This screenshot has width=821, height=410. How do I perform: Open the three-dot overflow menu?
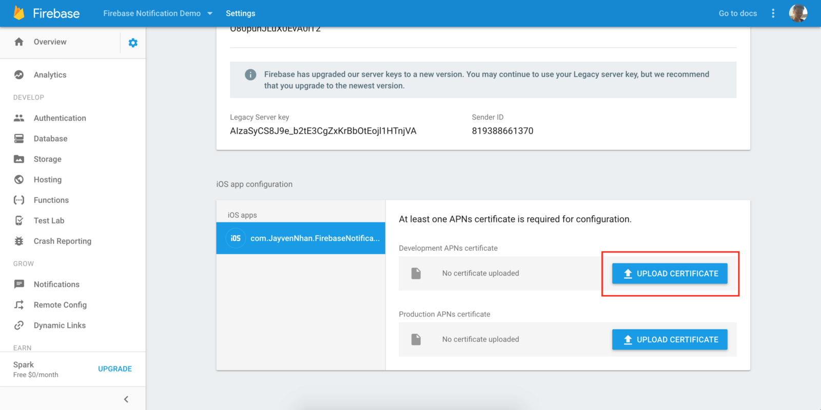tap(773, 13)
